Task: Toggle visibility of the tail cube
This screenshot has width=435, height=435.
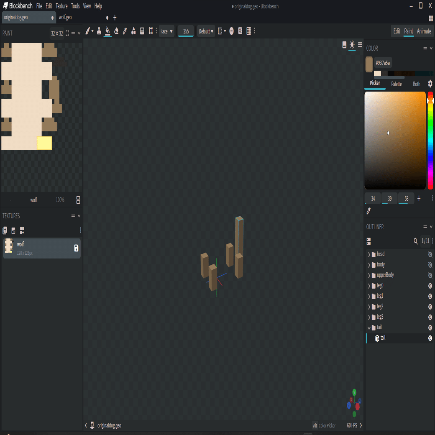Action: [430, 338]
